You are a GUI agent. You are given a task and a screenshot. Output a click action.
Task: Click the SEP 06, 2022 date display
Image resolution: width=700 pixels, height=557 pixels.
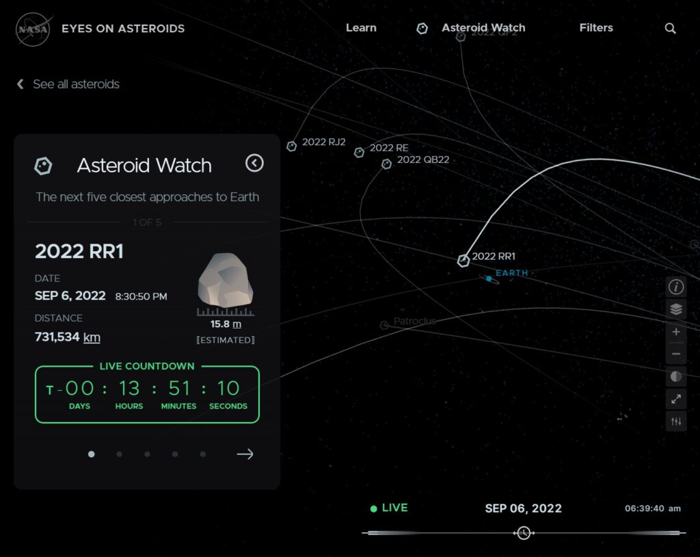tap(523, 508)
